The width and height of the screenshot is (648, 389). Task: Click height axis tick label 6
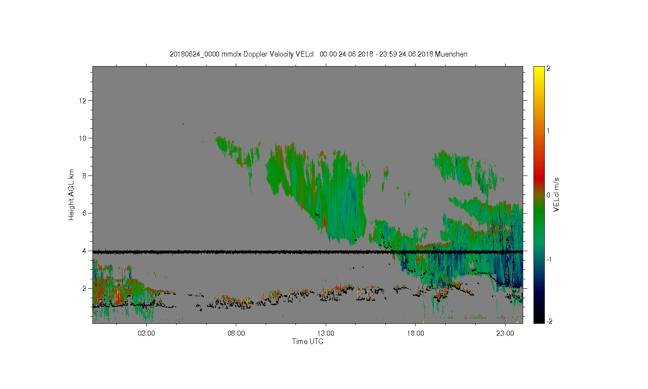[x=84, y=213]
